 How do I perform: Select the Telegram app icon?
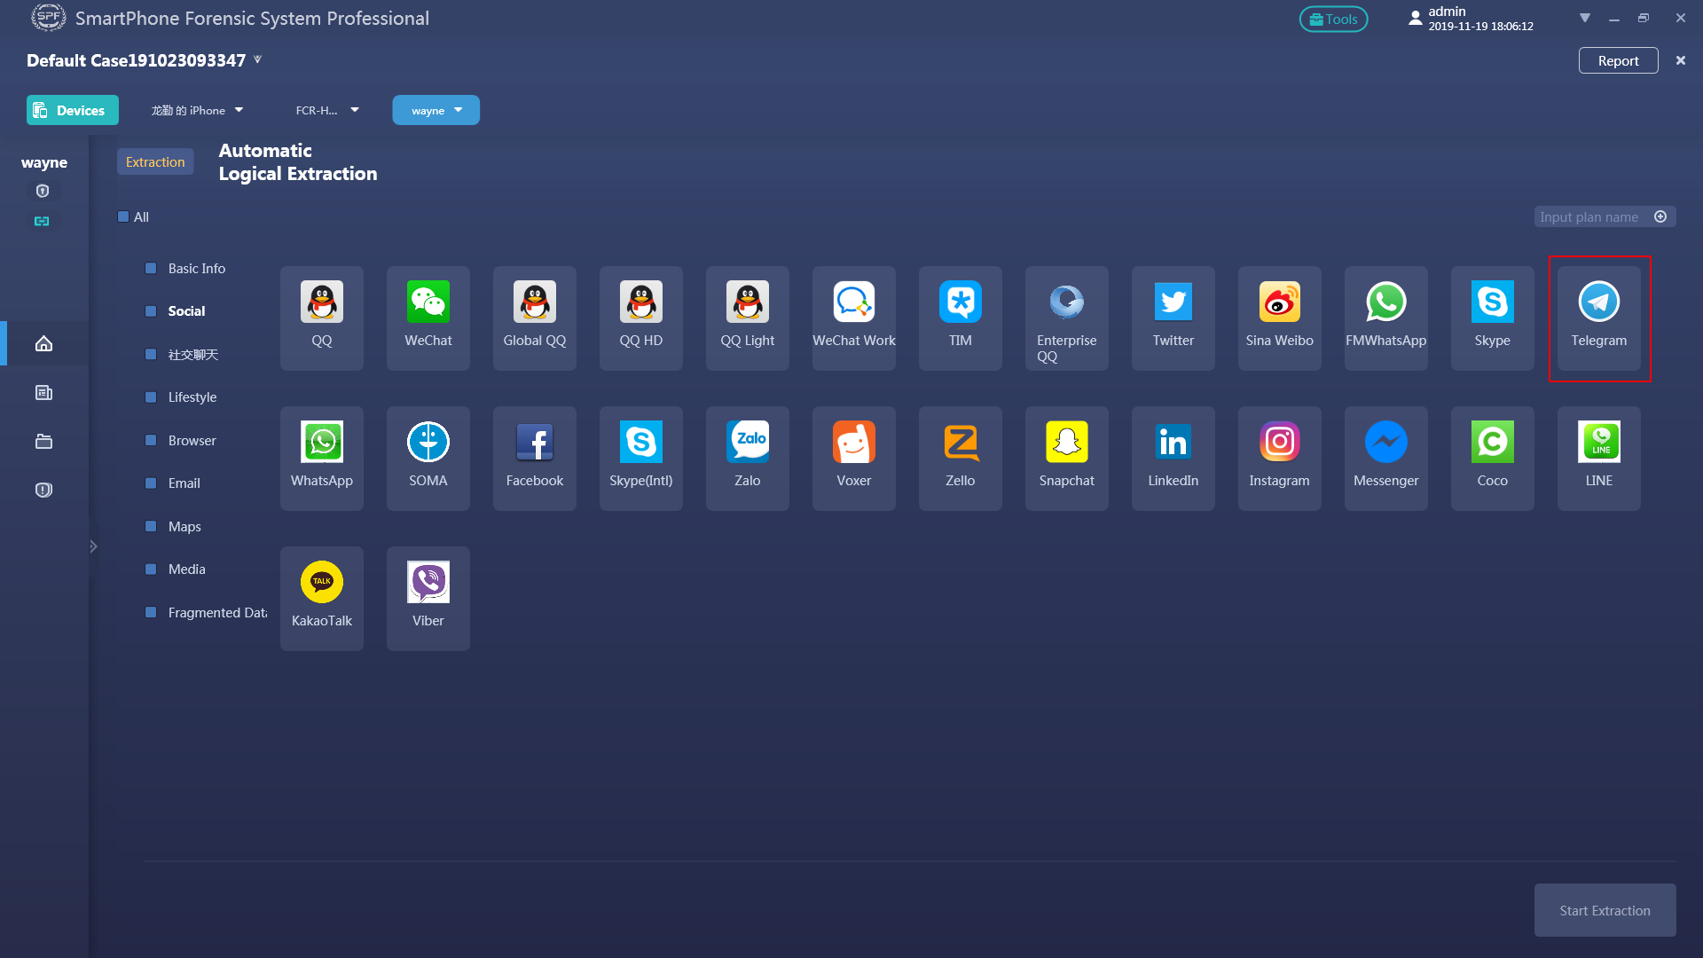point(1598,302)
